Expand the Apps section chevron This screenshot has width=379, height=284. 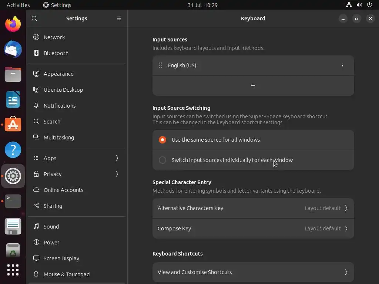click(117, 158)
